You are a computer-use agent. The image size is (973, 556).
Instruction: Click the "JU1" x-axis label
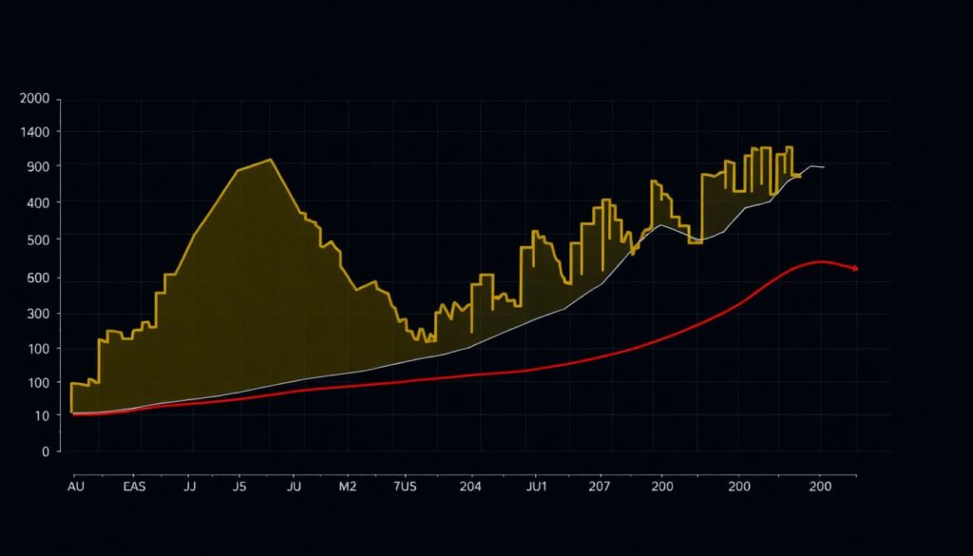pyautogui.click(x=536, y=487)
